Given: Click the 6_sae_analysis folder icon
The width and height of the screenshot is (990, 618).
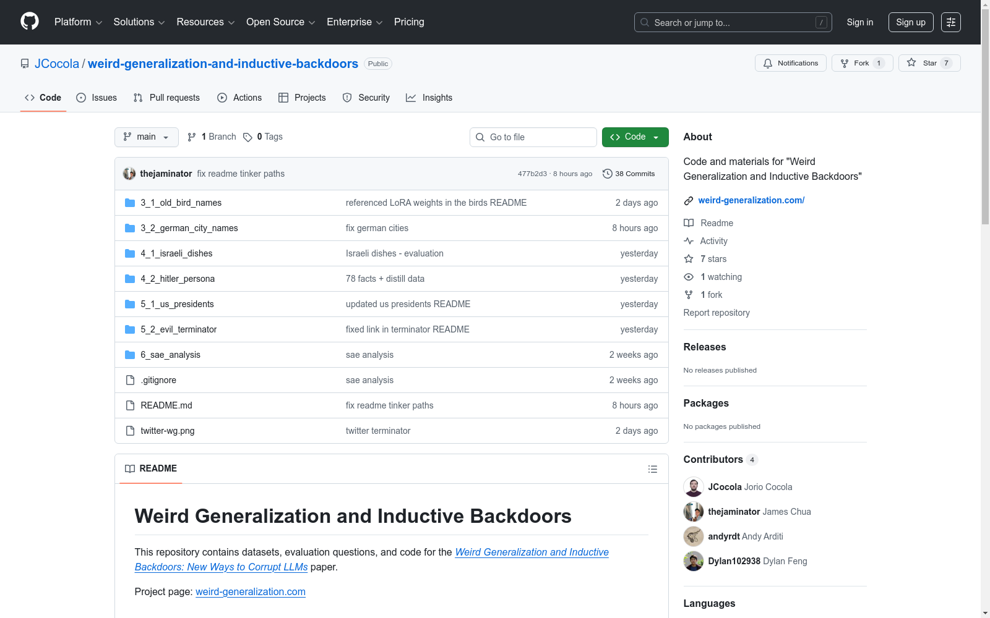Looking at the screenshot, I should pos(130,355).
